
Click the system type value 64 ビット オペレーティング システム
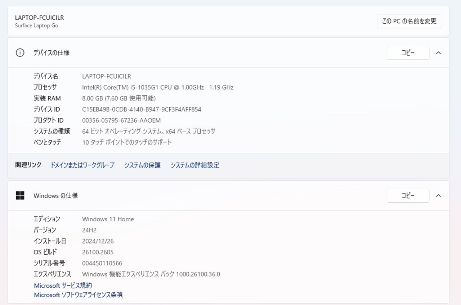click(149, 131)
